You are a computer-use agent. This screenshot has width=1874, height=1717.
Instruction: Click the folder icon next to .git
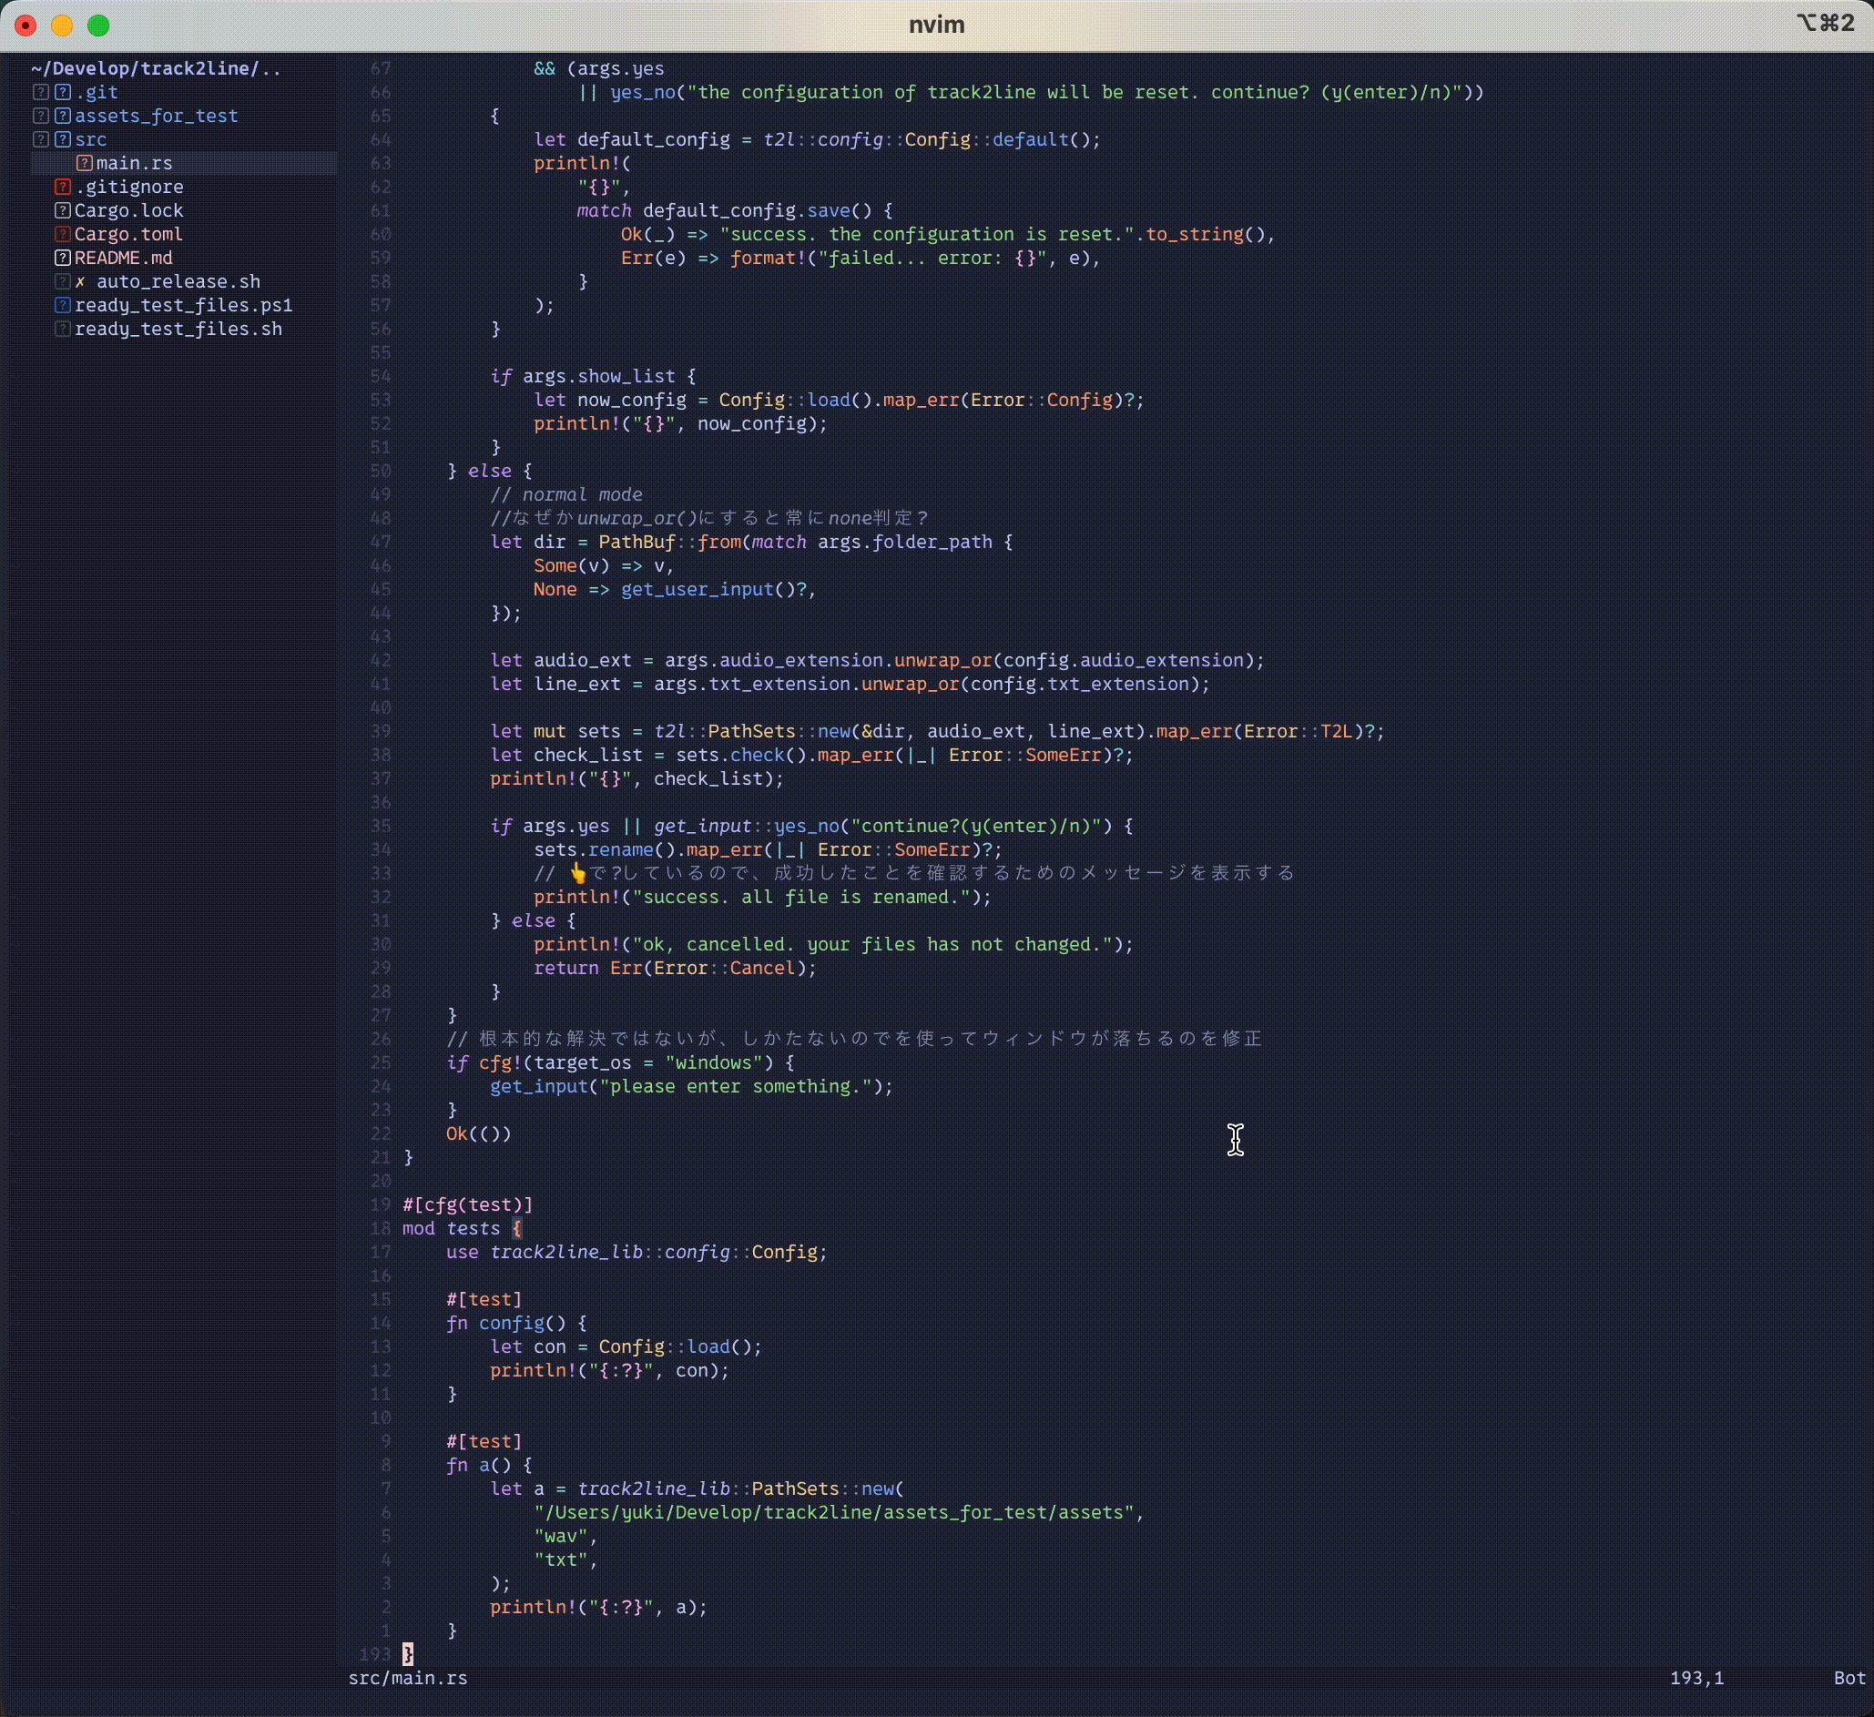62,92
